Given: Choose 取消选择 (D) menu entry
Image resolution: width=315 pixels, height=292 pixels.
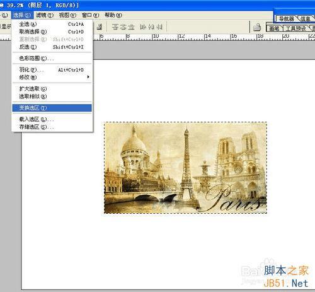Looking at the screenshot, I should click(x=52, y=32).
